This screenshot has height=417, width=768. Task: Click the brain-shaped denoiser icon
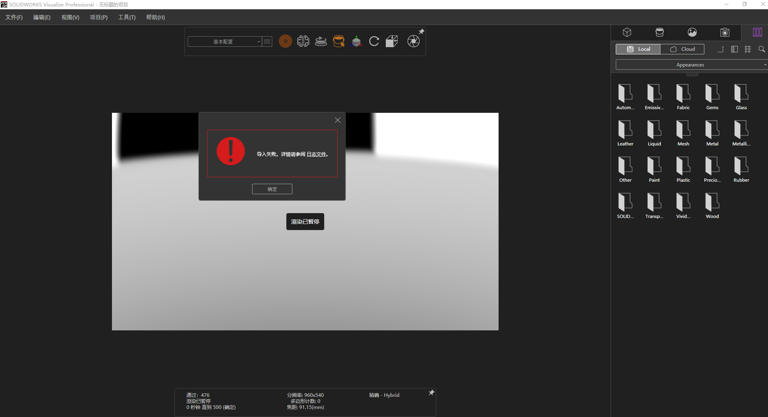303,41
